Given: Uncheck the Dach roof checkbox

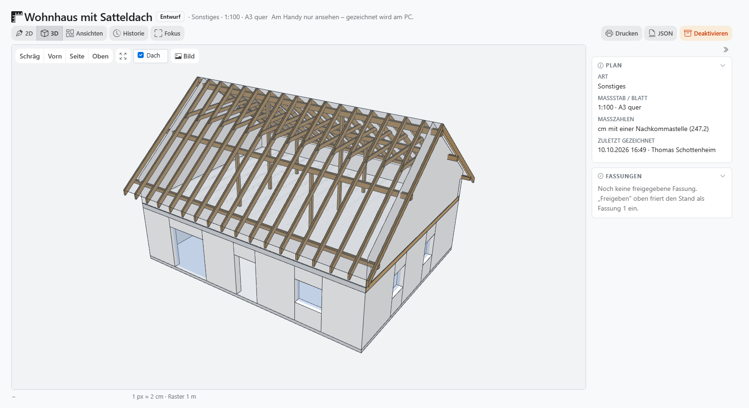Looking at the screenshot, I should [x=141, y=55].
